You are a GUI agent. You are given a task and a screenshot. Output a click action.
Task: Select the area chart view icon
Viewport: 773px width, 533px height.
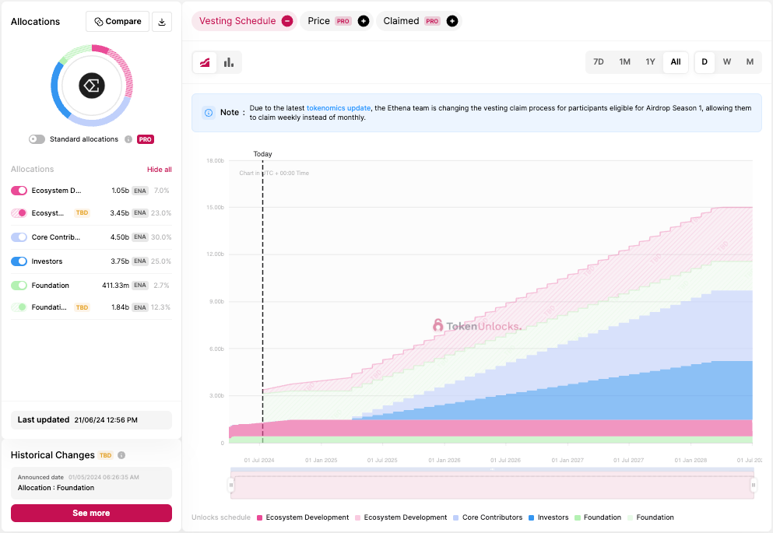(x=205, y=62)
